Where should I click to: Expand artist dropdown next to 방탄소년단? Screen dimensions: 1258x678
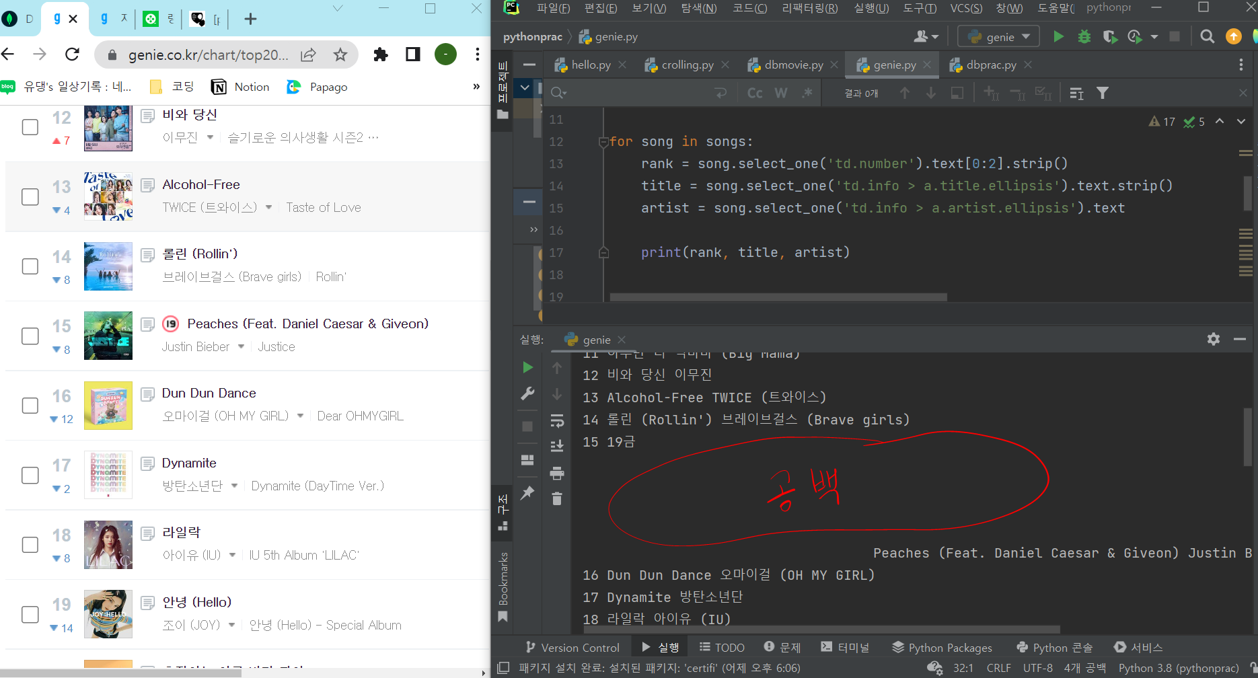pyautogui.click(x=234, y=486)
